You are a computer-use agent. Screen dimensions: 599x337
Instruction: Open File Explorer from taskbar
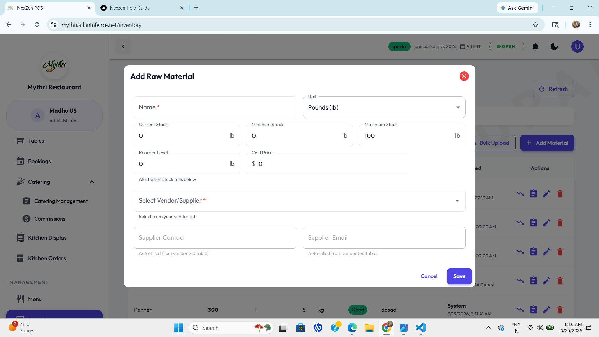click(369, 328)
